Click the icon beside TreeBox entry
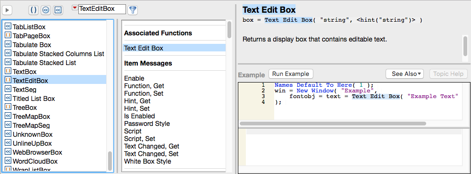The width and height of the screenshot is (471, 174). tap(8, 107)
